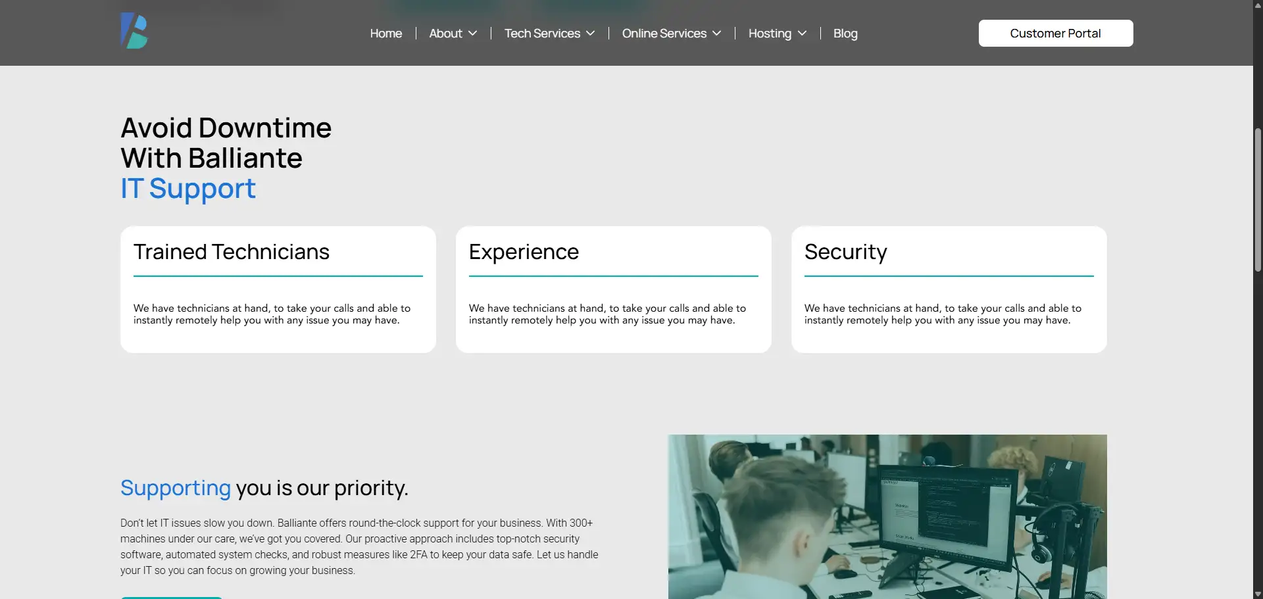Viewport: 1263px width, 599px height.
Task: Click the blue IT Support heading text
Action: coord(188,189)
